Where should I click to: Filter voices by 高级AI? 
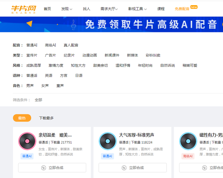tap(50, 45)
